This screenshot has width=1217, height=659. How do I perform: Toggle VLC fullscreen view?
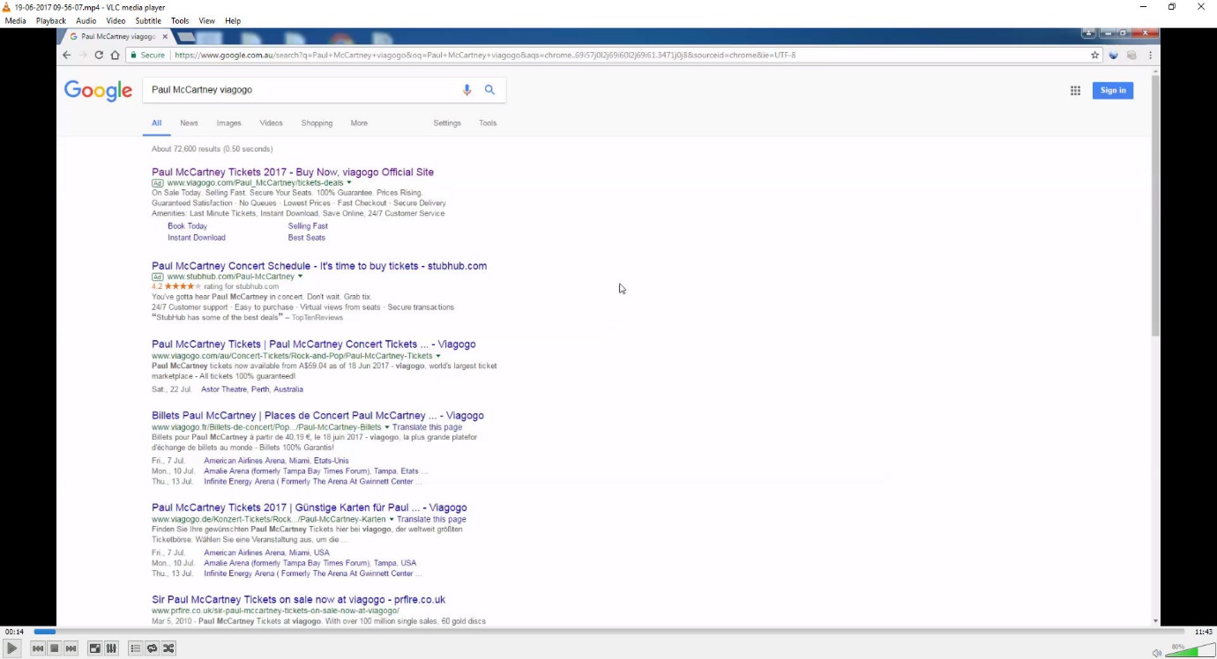(x=94, y=648)
